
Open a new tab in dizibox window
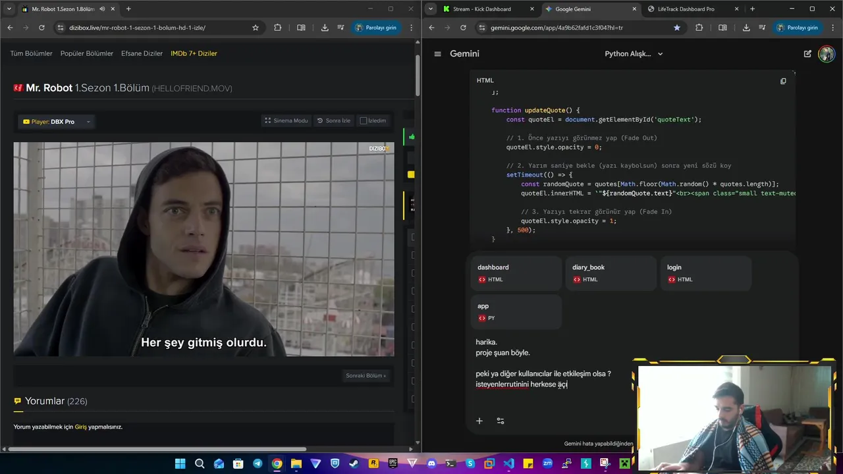click(x=128, y=9)
